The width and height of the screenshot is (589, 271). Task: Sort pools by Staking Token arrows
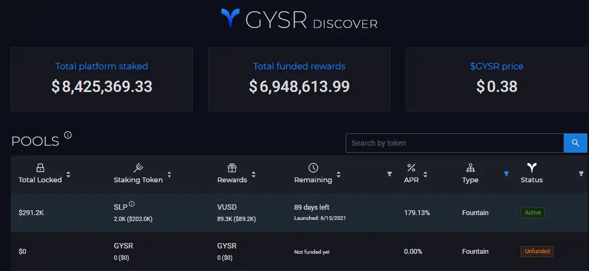pos(170,175)
